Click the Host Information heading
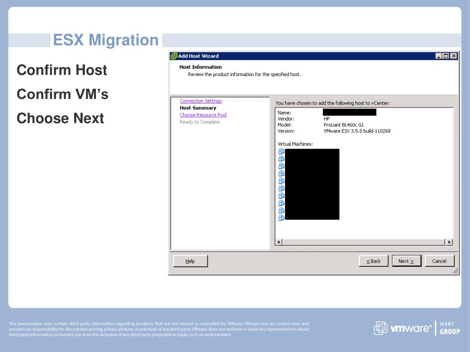The height and width of the screenshot is (352, 470). pyautogui.click(x=201, y=67)
